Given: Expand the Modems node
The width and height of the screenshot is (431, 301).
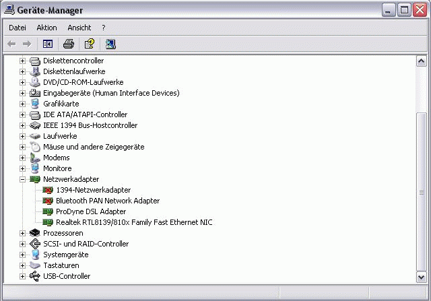Looking at the screenshot, I should [22, 158].
